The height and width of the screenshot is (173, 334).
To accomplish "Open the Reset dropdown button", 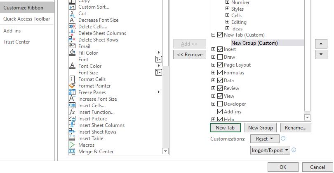I will (264, 139).
